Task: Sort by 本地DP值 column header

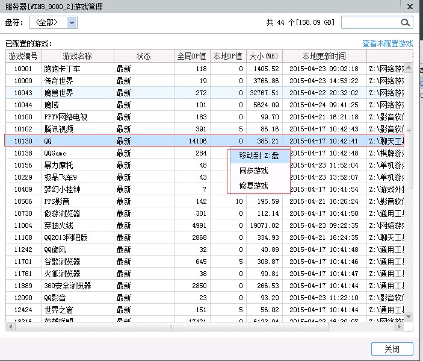Action: [228, 56]
